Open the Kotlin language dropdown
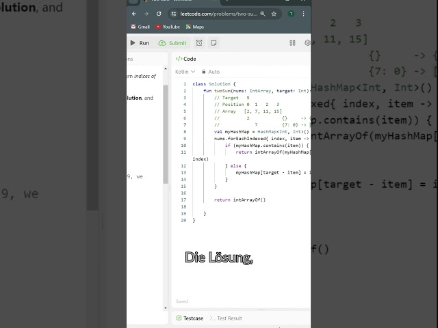The image size is (438, 328). click(x=185, y=72)
